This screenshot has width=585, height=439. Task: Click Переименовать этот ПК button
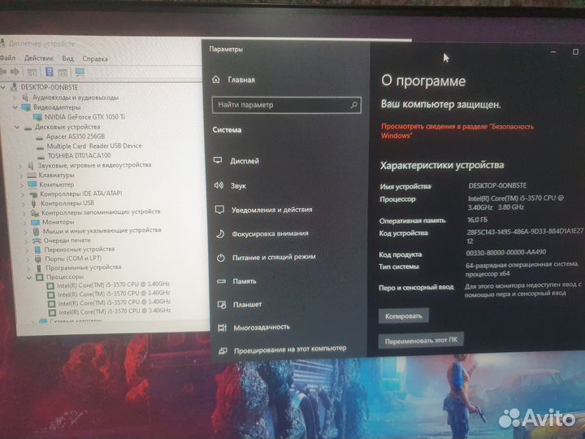pyautogui.click(x=421, y=341)
